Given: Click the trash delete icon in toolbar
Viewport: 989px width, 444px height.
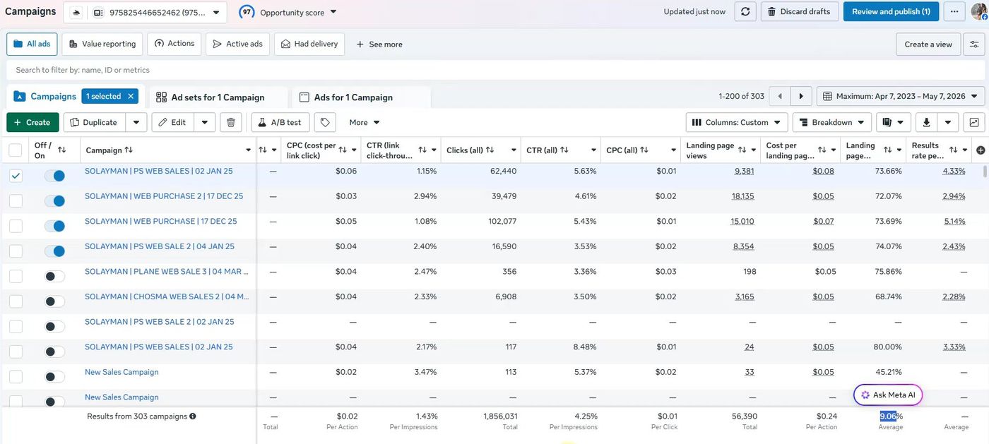Looking at the screenshot, I should click(x=231, y=122).
